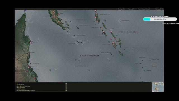The height and width of the screenshot is (101, 179).
Task: Click the damage control tooltip on the map
Action: (x=89, y=56)
